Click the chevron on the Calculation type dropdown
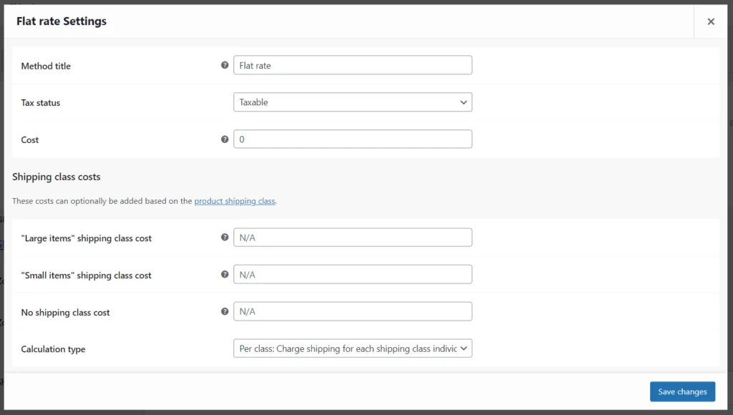 pos(464,348)
